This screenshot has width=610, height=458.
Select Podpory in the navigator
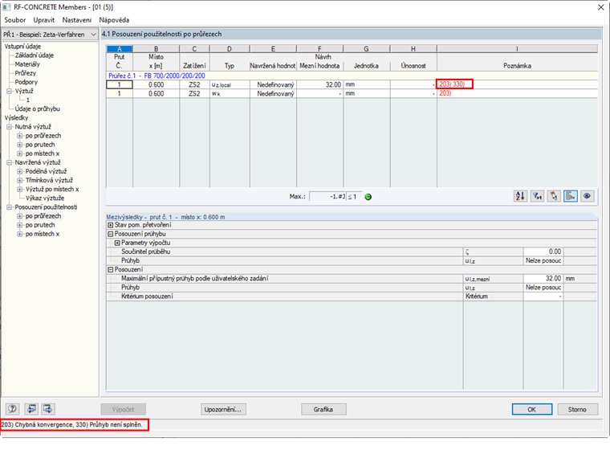click(26, 82)
